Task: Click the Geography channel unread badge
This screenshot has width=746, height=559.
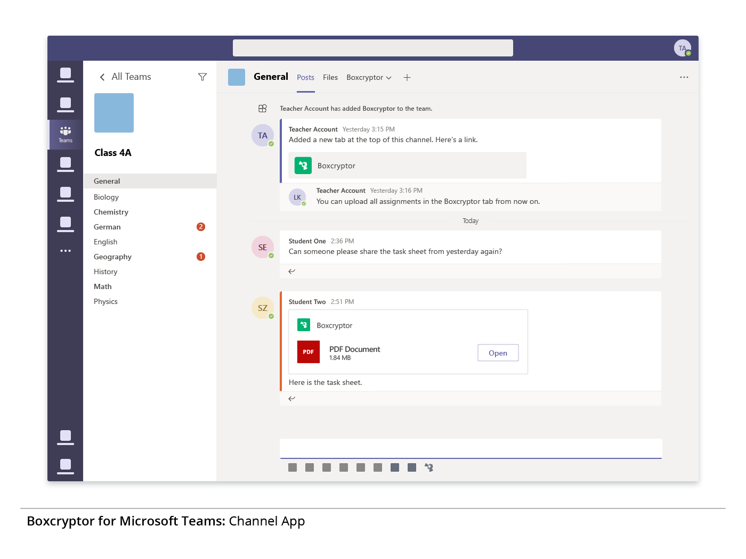Action: tap(201, 257)
